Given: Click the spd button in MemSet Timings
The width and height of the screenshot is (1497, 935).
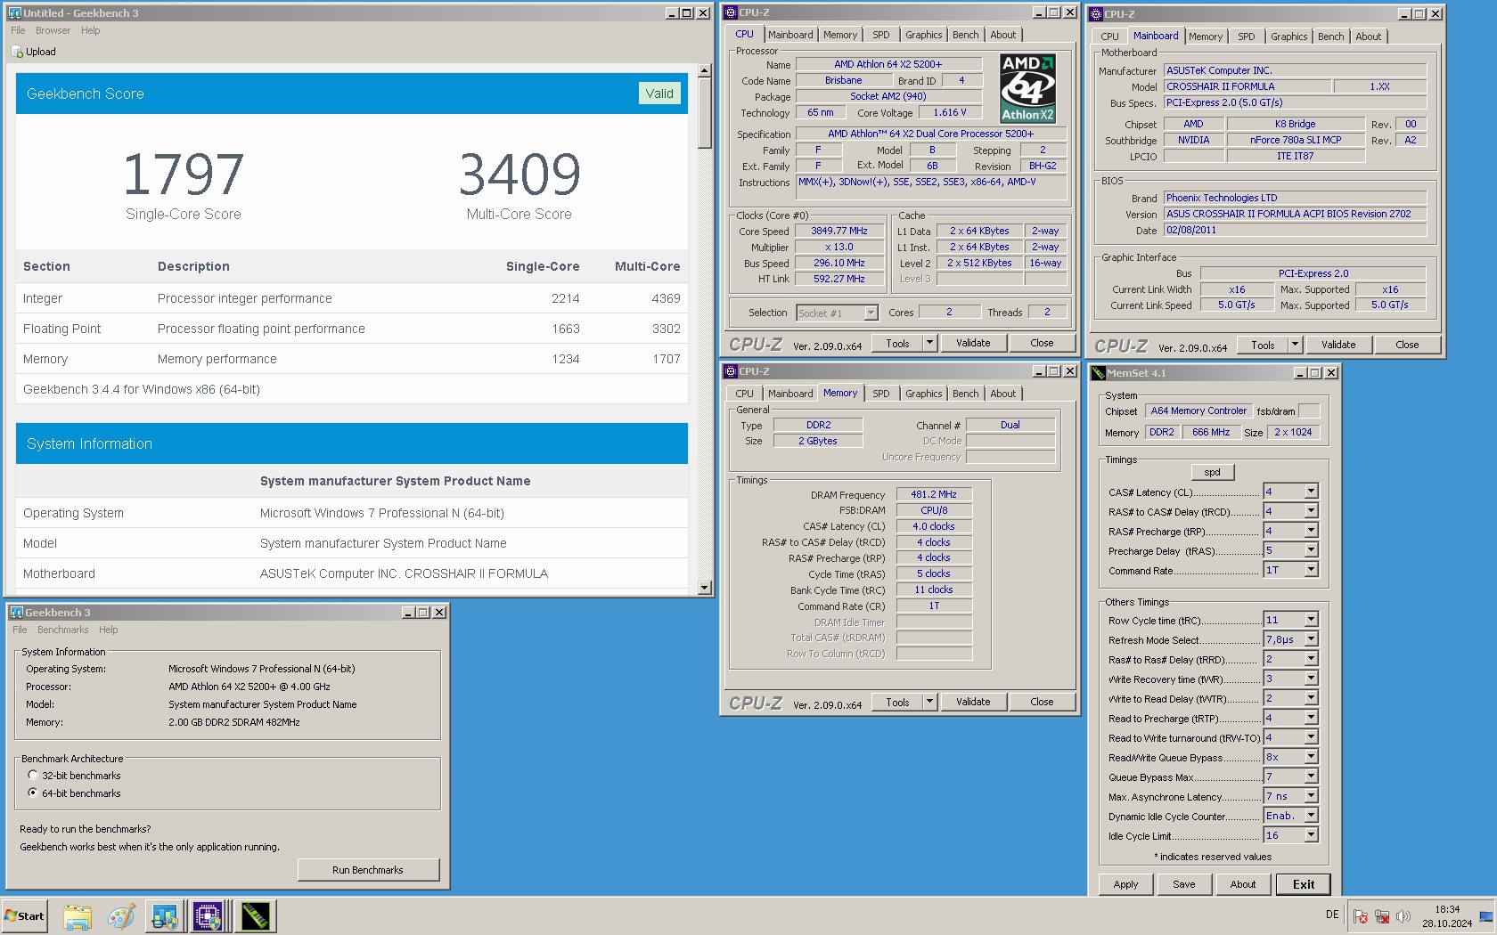Looking at the screenshot, I should pos(1212,472).
